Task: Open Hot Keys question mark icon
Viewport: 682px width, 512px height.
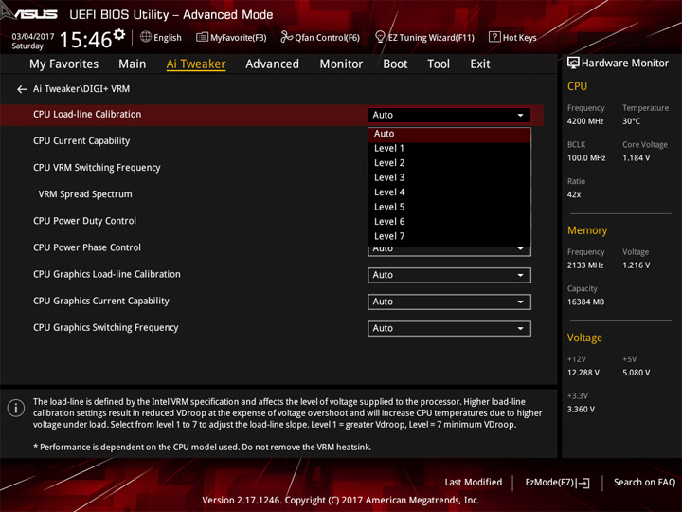Action: 494,37
